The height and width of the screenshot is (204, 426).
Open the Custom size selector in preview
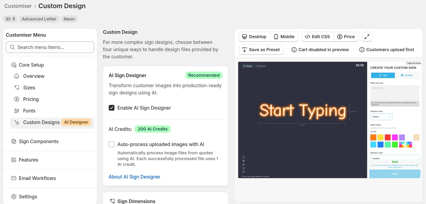point(395,157)
